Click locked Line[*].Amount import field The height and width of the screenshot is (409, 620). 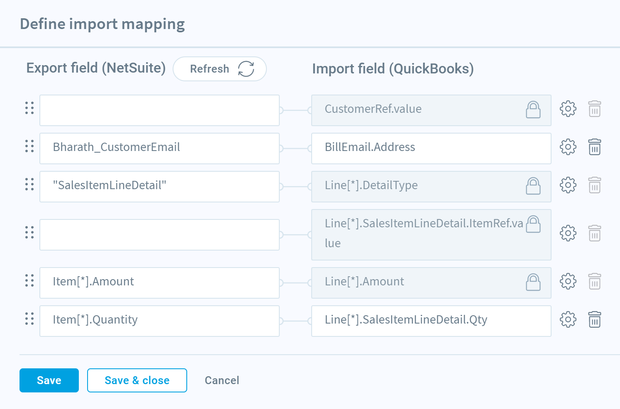tap(431, 283)
